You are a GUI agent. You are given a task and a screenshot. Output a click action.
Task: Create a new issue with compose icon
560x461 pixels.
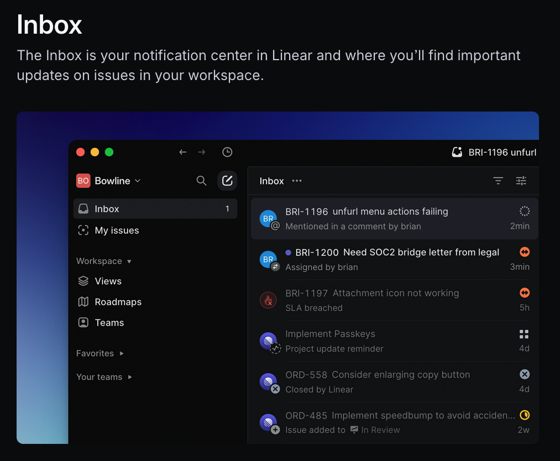(x=227, y=181)
